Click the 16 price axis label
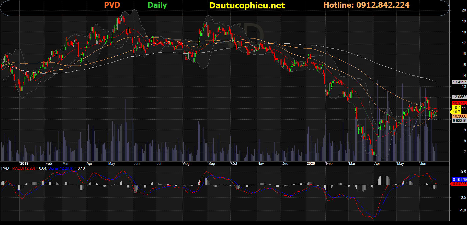Image resolution: width=467 pixels, height=225 pixels. tap(464, 54)
